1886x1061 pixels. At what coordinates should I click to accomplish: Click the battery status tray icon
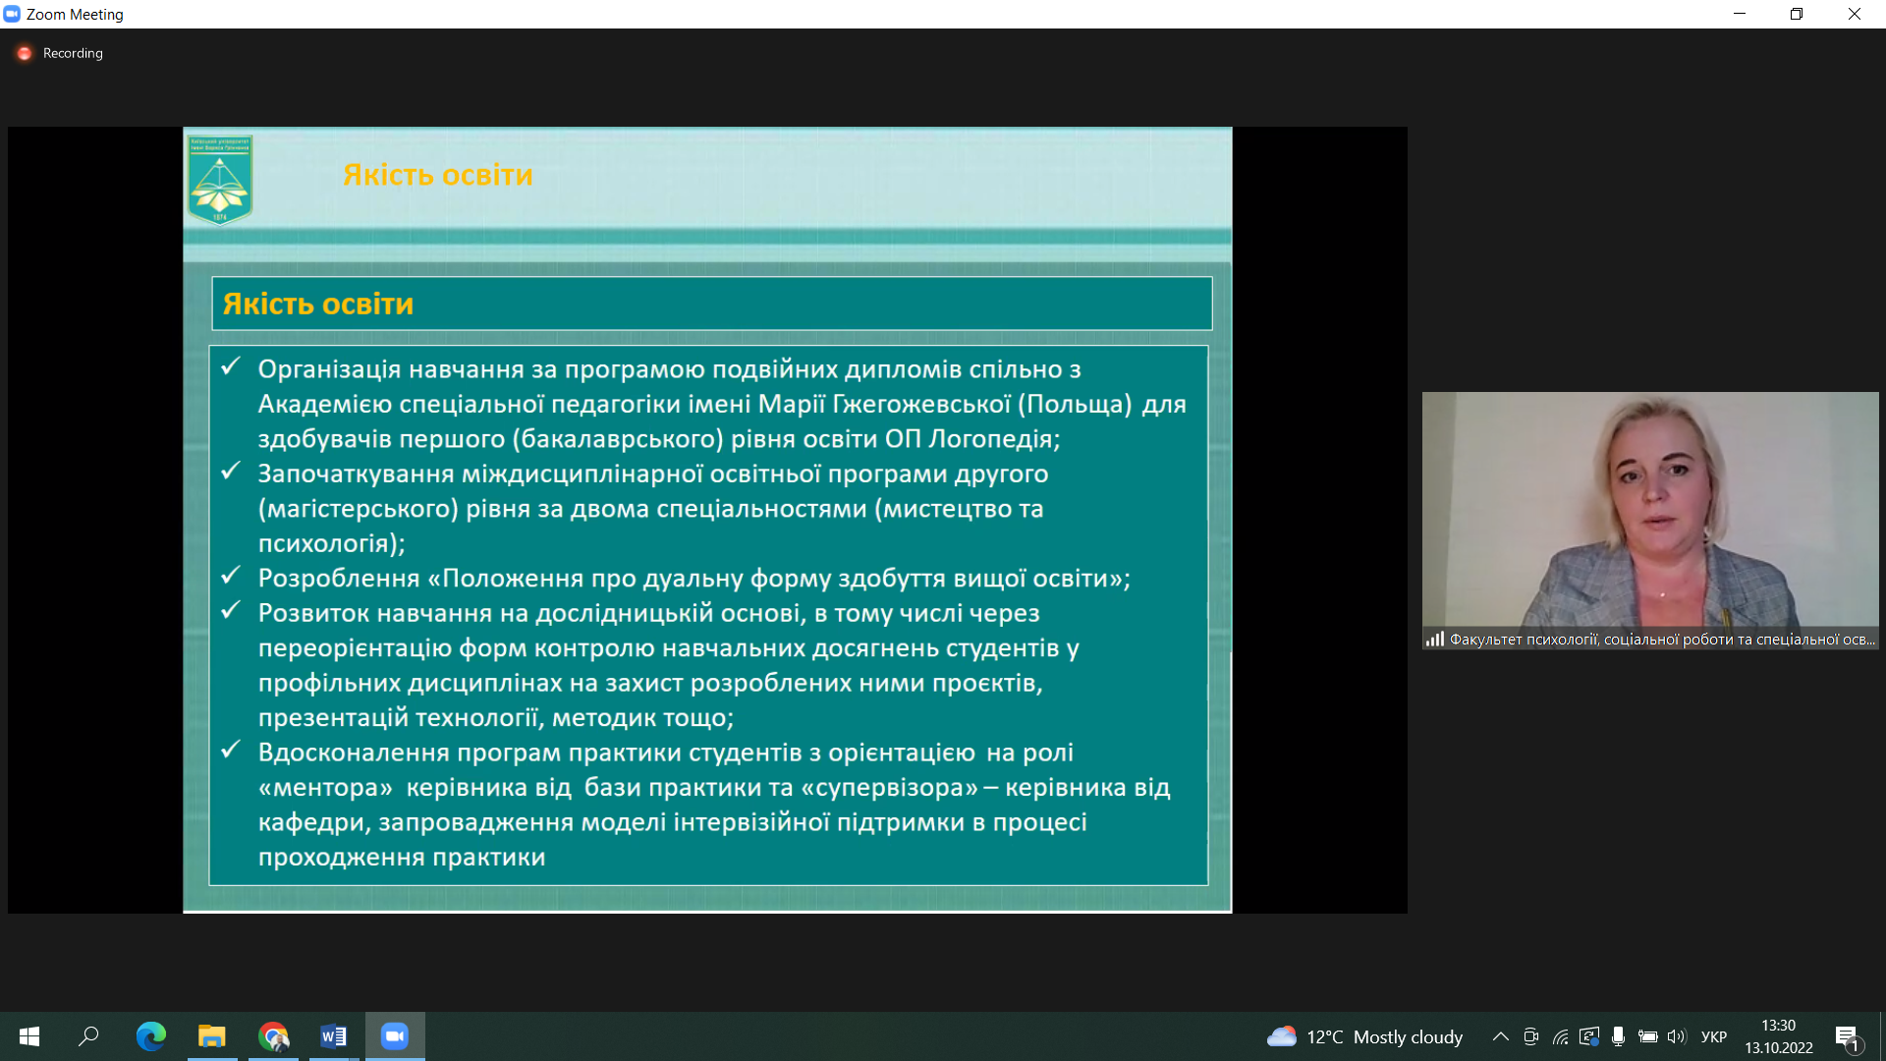[1647, 1036]
